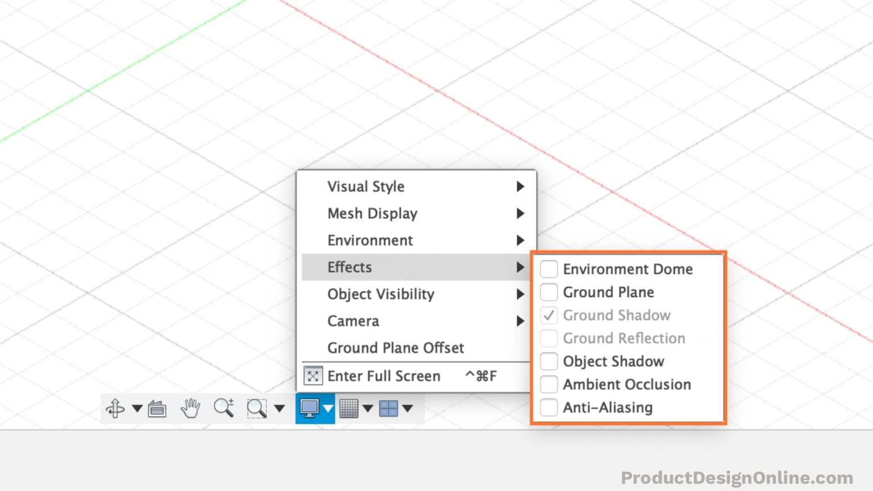873x491 pixels.
Task: Click the Look At icon
Action: 157,409
